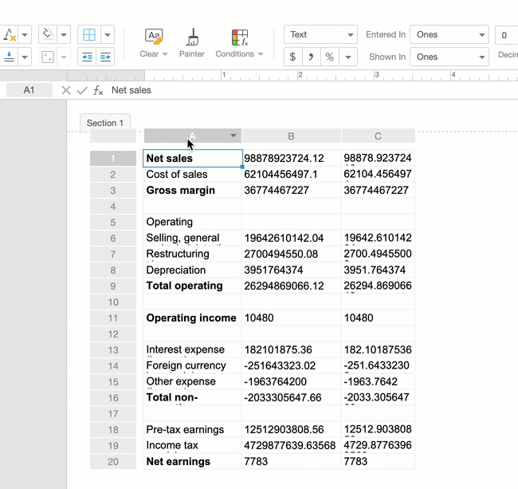
Task: Open the Text number format dropdown
Action: [320, 34]
